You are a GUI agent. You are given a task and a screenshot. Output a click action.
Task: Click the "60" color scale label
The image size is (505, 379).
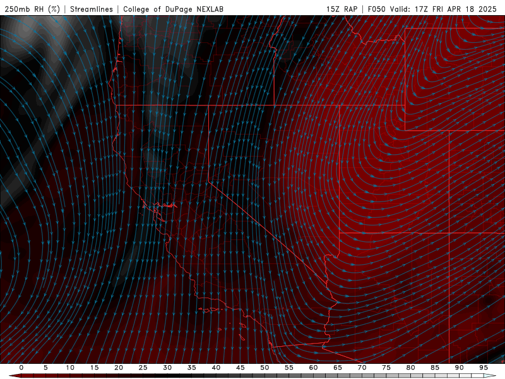(313, 368)
